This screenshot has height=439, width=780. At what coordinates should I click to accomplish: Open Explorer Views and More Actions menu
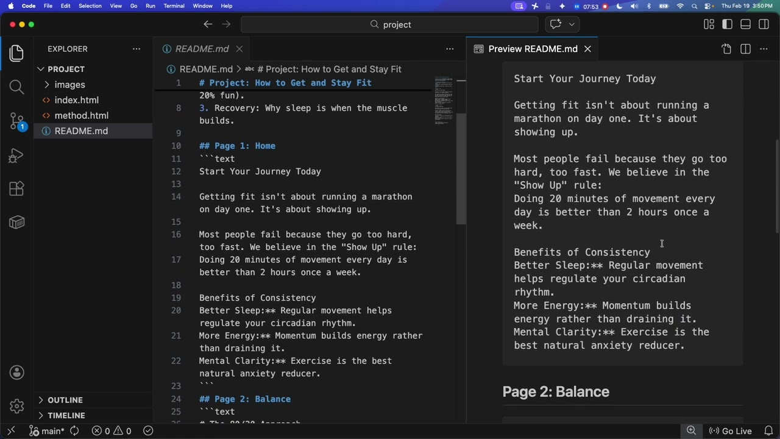pos(136,49)
